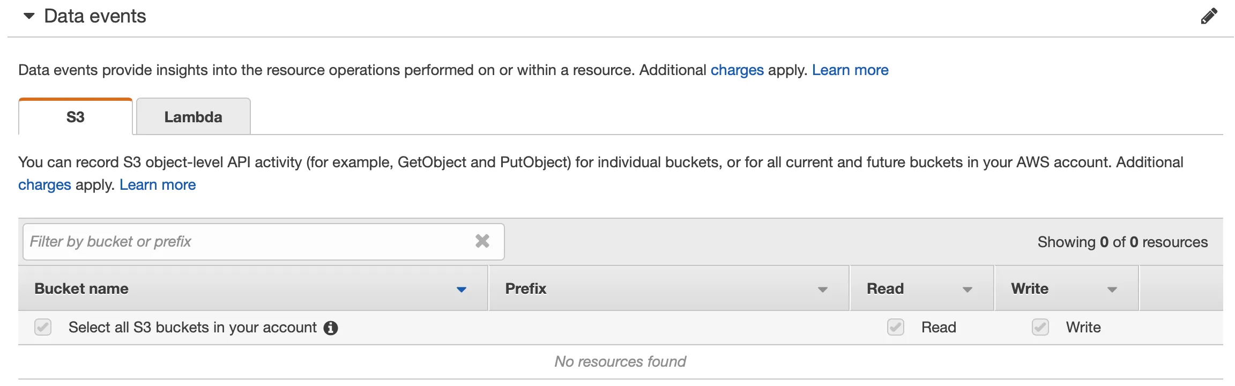Toggle Select all S3 buckets checkbox
This screenshot has height=386, width=1235.
pyautogui.click(x=43, y=327)
